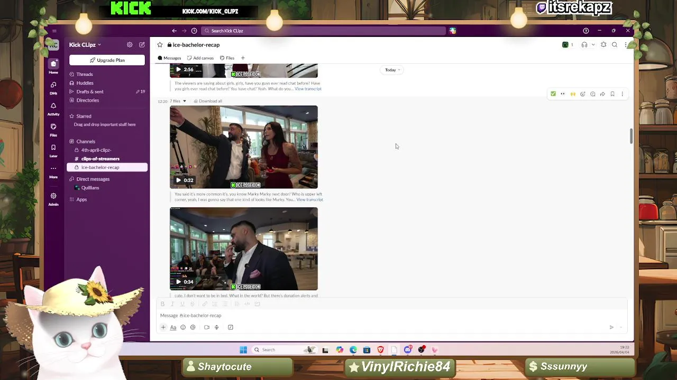Play the 0:32 video clip

pos(178,180)
